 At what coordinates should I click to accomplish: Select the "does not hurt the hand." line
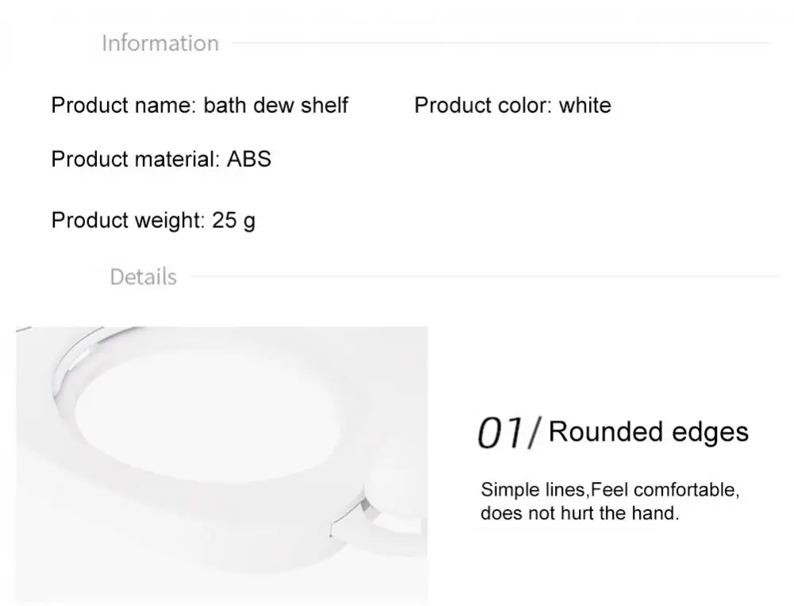point(580,513)
